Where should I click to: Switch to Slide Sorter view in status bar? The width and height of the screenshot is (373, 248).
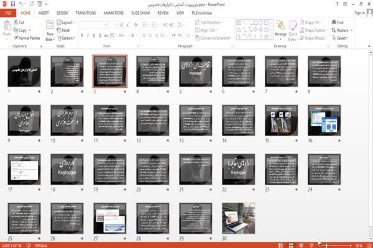tap(291, 246)
